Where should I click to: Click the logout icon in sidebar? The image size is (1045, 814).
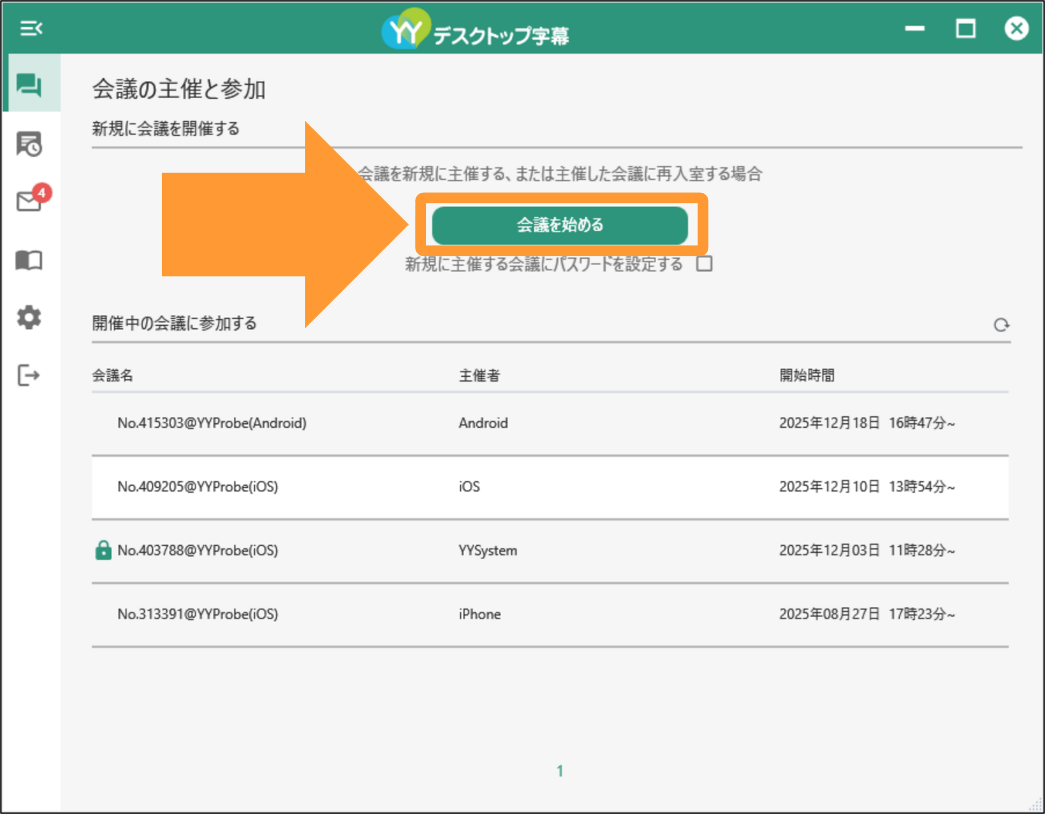point(29,375)
